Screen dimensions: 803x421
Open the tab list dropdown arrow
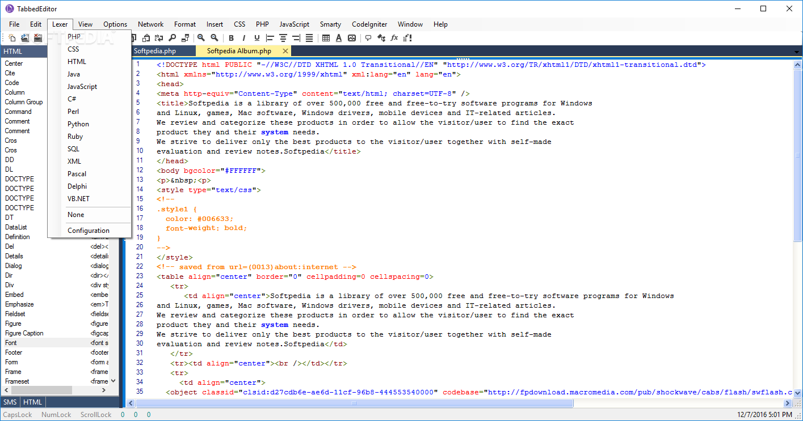[x=796, y=52]
